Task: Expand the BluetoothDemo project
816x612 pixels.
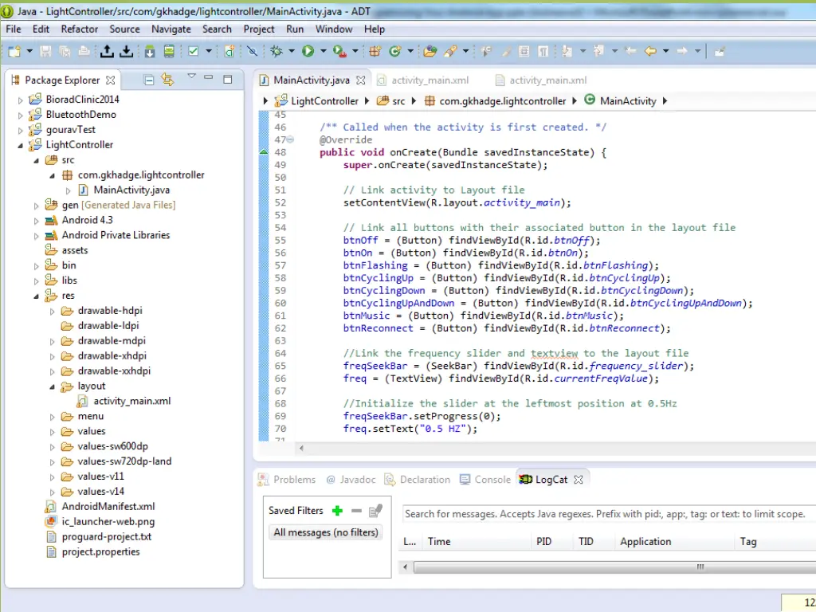Action: coord(20,115)
